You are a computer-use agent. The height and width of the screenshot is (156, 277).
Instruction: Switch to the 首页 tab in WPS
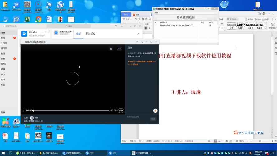coord(126,14)
